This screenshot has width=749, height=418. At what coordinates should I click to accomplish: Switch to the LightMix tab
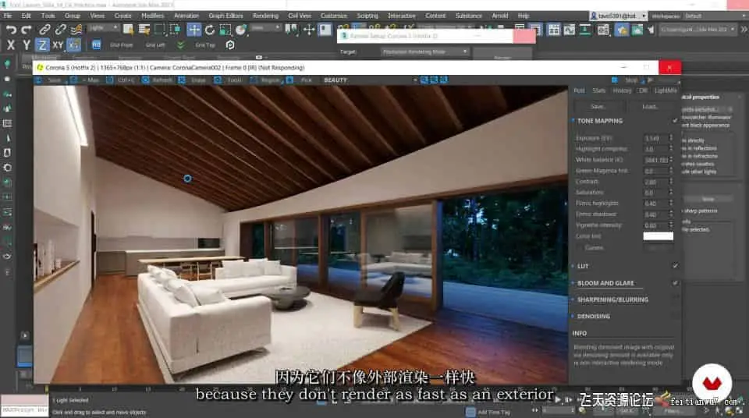click(x=665, y=90)
